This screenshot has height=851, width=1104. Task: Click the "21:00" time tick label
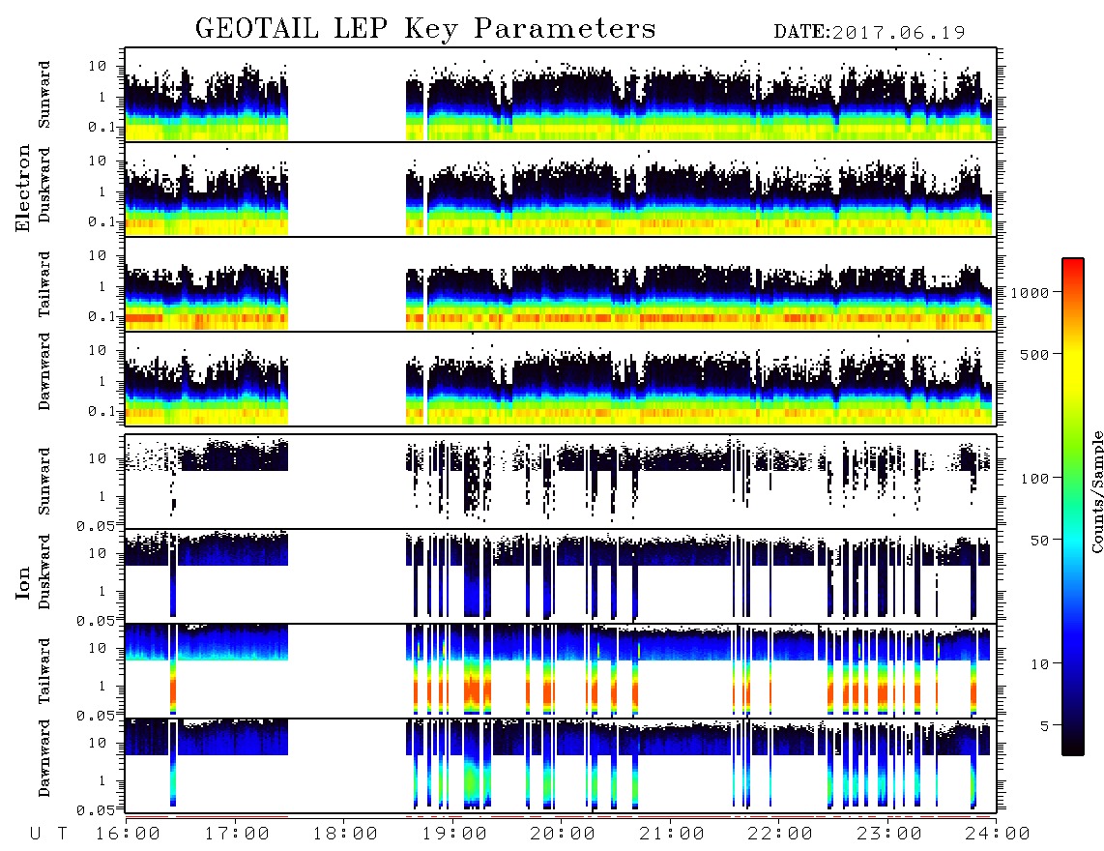click(x=673, y=835)
